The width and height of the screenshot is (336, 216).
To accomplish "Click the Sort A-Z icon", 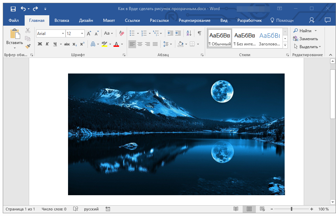I will 189,33.
